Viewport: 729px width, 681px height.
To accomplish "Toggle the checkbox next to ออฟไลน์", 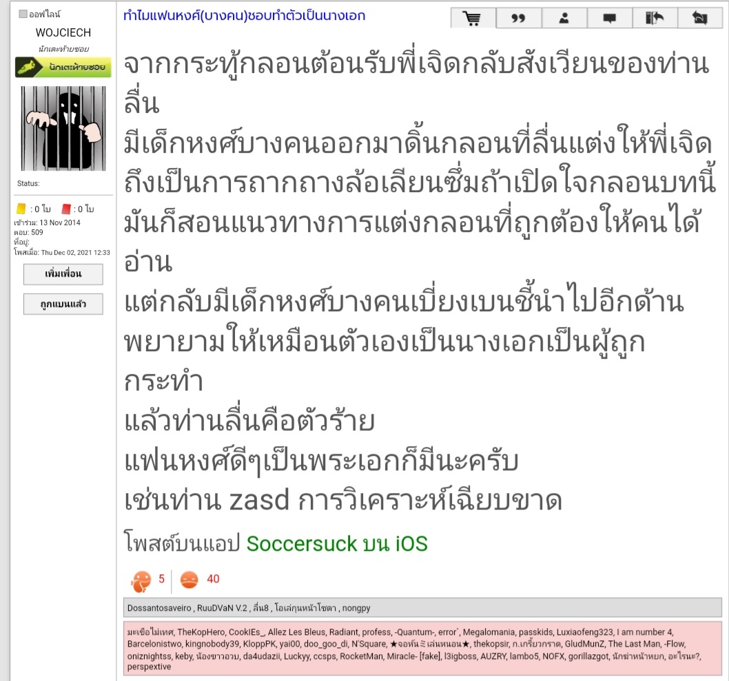I will (23, 14).
